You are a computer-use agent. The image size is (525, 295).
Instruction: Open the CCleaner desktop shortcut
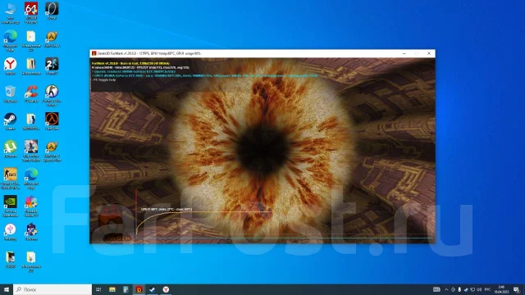tap(31, 93)
